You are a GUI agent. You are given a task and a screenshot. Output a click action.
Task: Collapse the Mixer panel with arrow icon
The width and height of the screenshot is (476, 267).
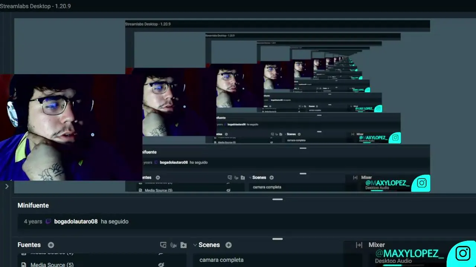[359, 245]
